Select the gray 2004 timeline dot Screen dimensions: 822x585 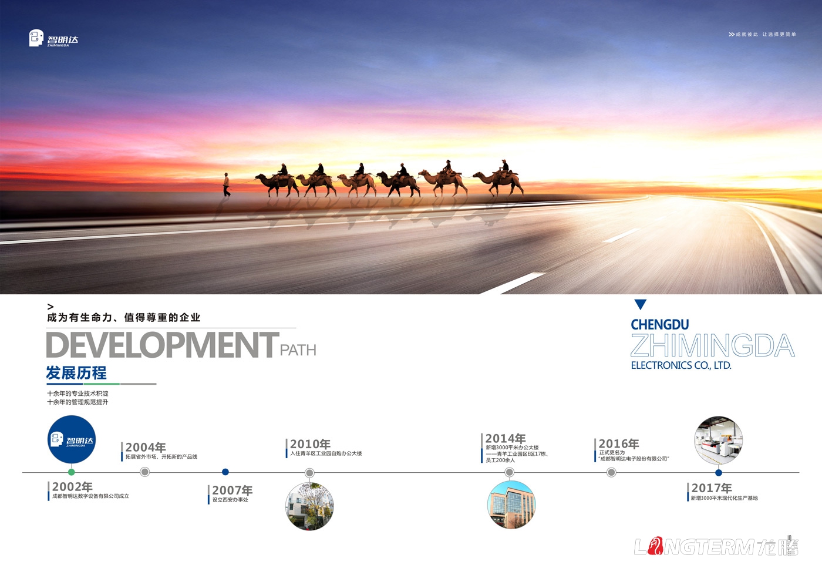145,472
